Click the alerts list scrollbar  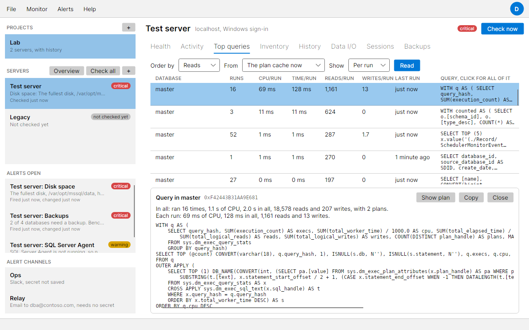tap(134, 211)
